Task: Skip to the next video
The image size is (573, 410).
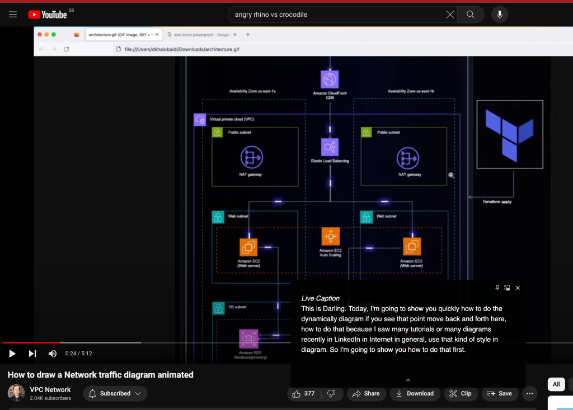Action: pos(32,354)
